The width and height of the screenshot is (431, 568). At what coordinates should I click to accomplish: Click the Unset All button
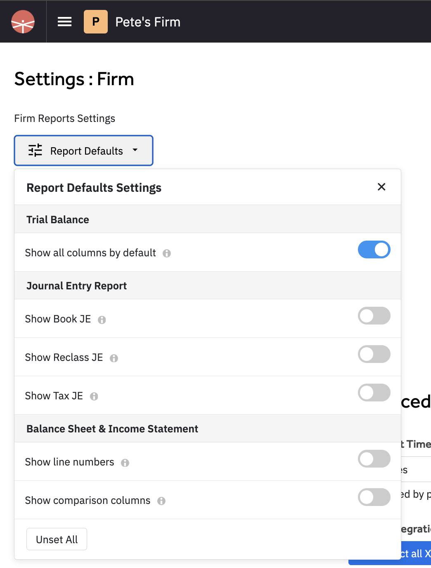57,539
